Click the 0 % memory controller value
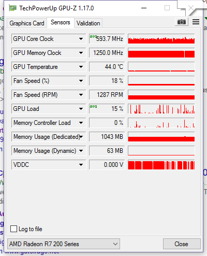207x256 pixels. pos(107,123)
